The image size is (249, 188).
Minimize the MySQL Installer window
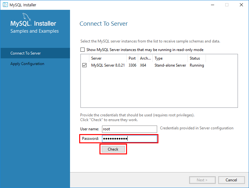coord(213,5)
